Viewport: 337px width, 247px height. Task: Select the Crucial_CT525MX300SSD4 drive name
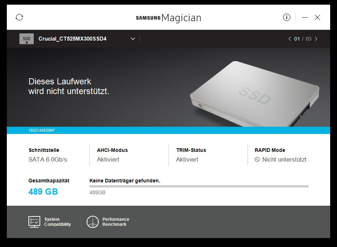[x=73, y=39]
